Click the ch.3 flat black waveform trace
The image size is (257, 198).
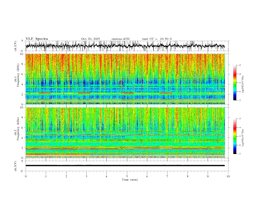(x=125, y=166)
